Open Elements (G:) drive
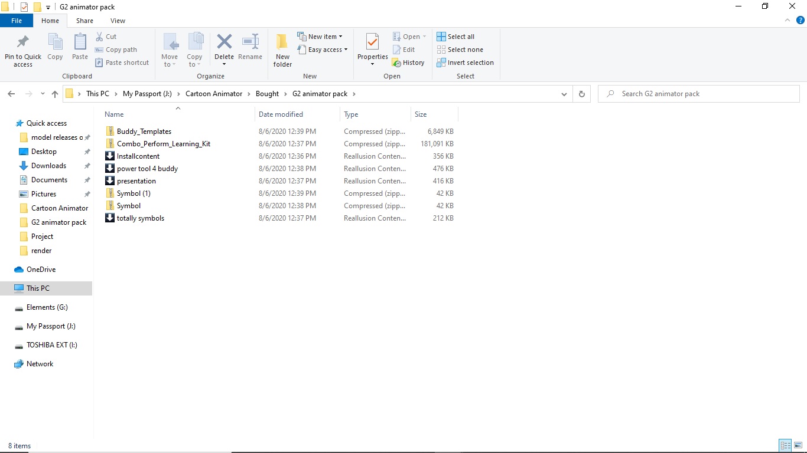The image size is (807, 453). 47,307
